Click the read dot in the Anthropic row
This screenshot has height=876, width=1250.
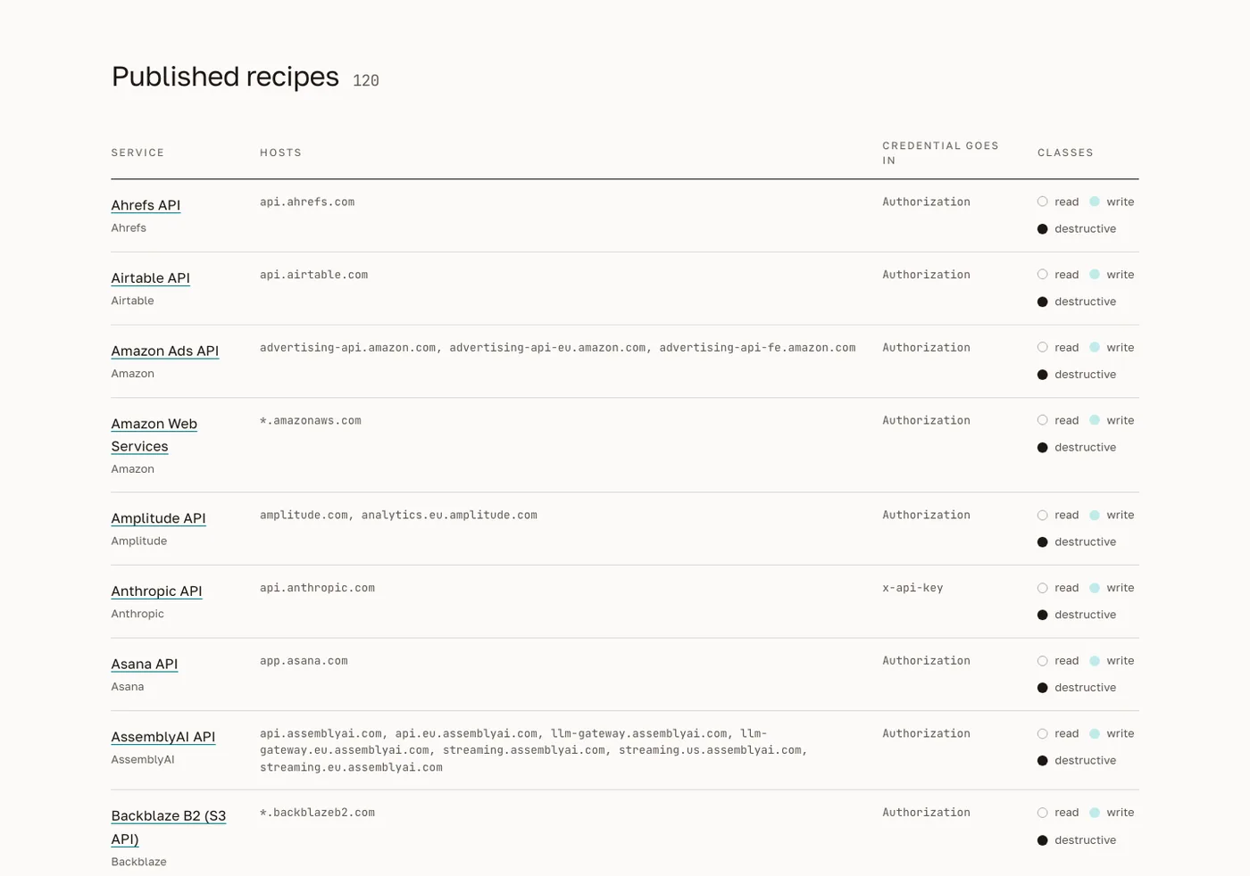1042,588
